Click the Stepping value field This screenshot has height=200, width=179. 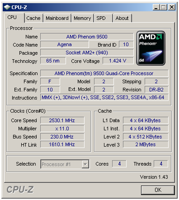click(x=156, y=81)
